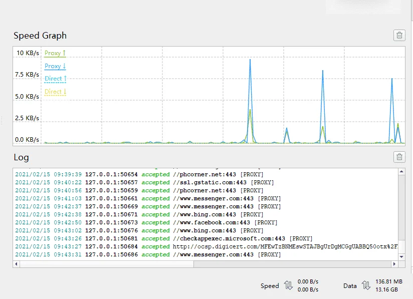Screen dimensions: 413x299
Task: Click the Data label in status bar
Action: click(350, 286)
